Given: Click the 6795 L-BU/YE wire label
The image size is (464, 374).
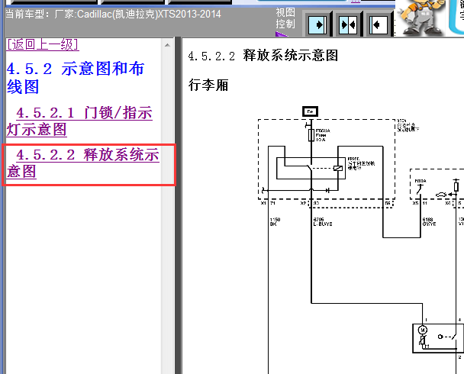Looking at the screenshot, I should (x=323, y=222).
